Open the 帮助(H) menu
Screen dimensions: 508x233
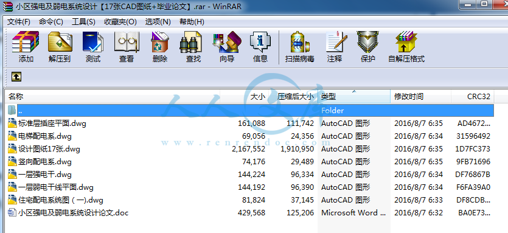tap(192, 22)
